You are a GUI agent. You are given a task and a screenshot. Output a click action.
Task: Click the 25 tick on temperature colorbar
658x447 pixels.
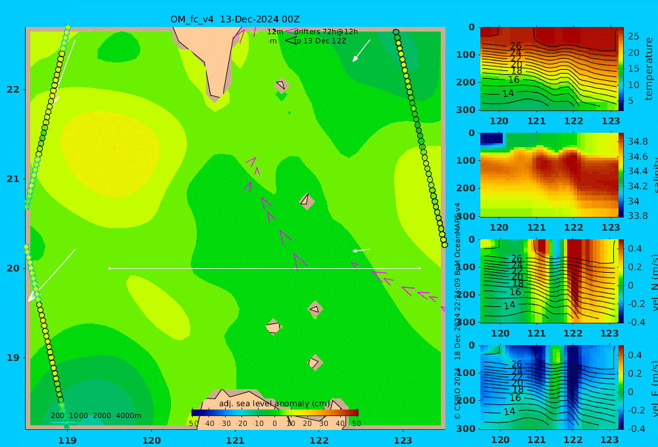[633, 36]
